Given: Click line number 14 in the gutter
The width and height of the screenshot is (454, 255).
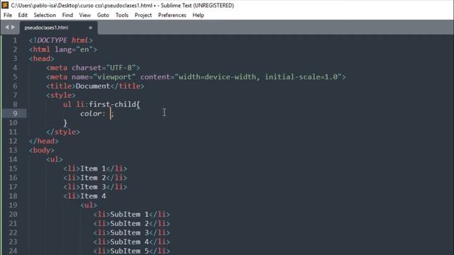Looking at the screenshot, I should [13, 159].
